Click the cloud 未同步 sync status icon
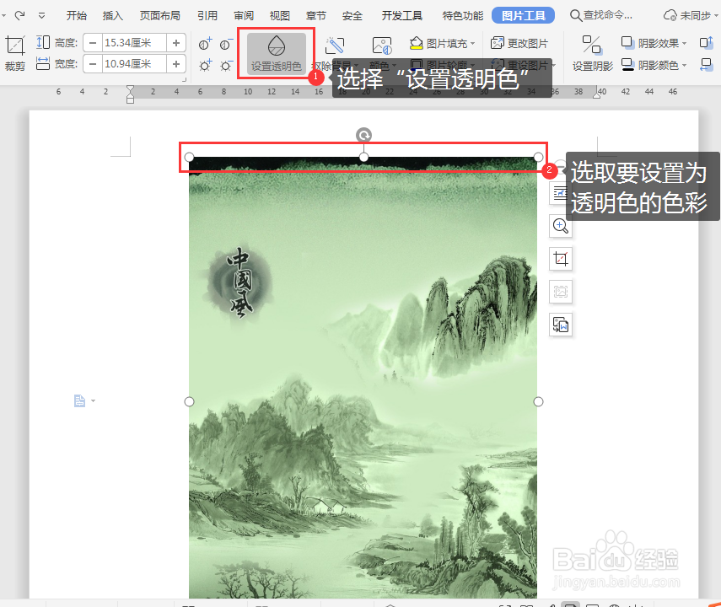The width and height of the screenshot is (721, 607). coord(670,16)
